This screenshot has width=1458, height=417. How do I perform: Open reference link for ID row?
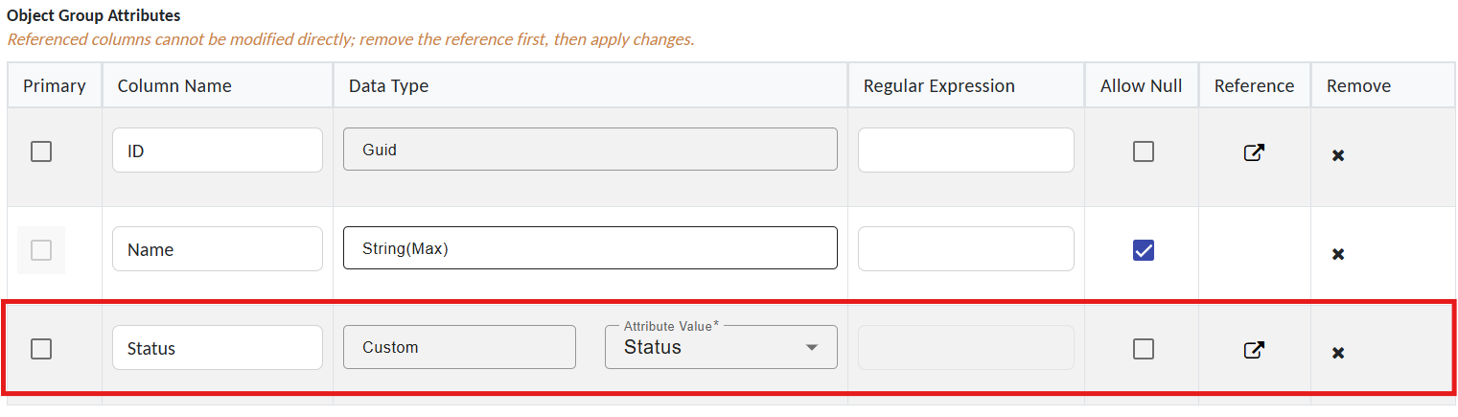click(x=1254, y=152)
